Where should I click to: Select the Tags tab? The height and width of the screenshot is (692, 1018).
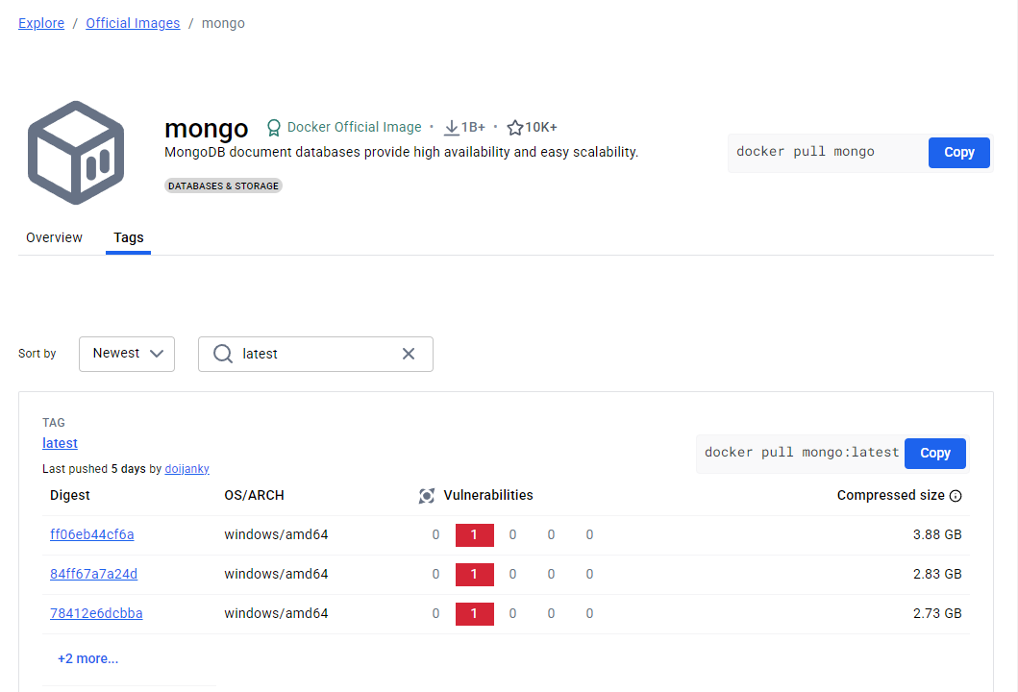pyautogui.click(x=129, y=237)
